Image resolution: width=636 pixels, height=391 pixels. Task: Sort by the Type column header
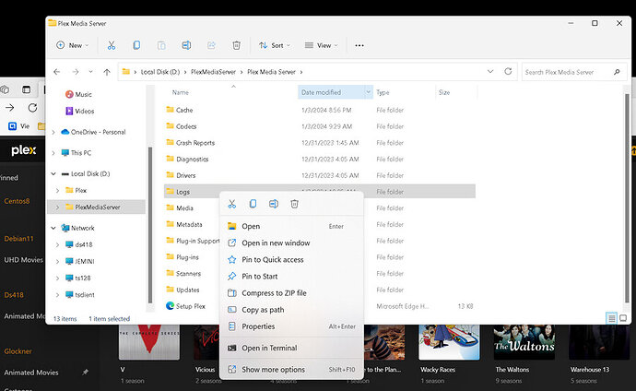[x=383, y=92]
